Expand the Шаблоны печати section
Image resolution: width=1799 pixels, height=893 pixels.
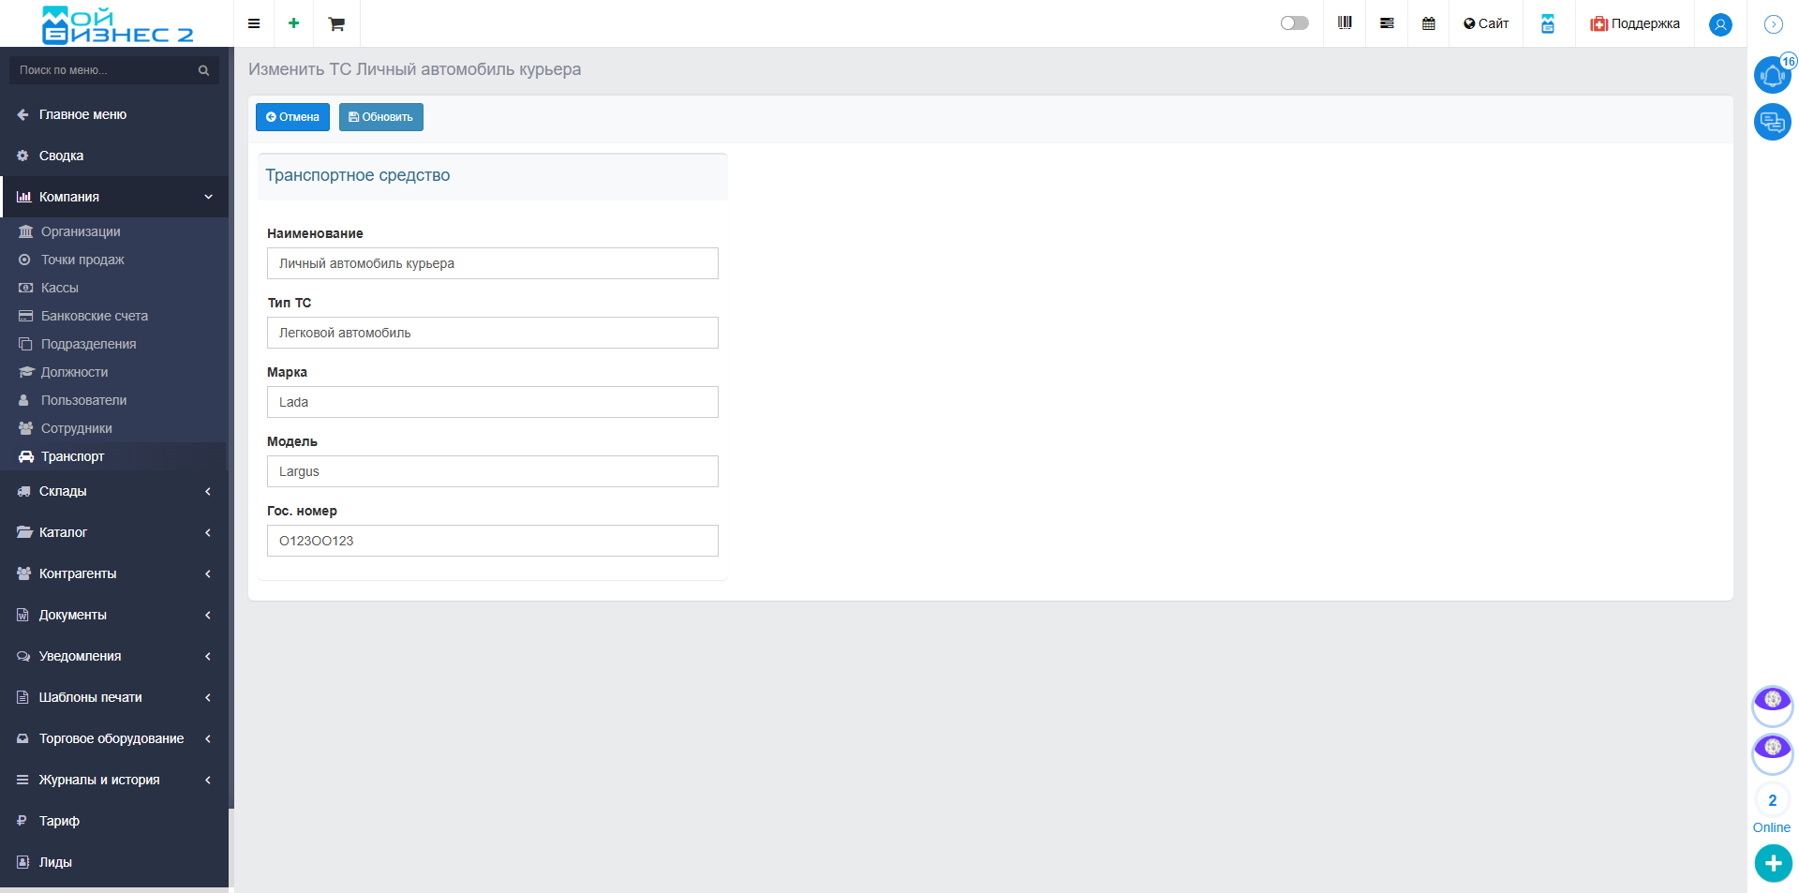click(114, 697)
